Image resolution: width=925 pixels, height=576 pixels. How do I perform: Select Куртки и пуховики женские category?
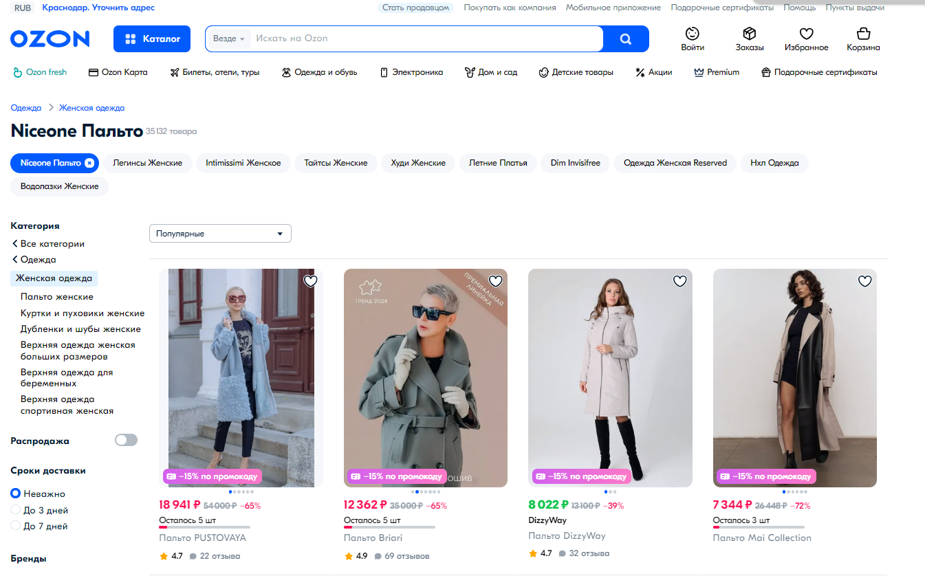(83, 313)
